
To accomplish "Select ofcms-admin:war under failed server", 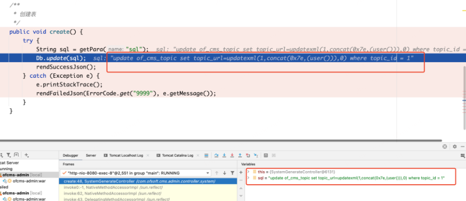I will pyautogui.click(x=29, y=199).
